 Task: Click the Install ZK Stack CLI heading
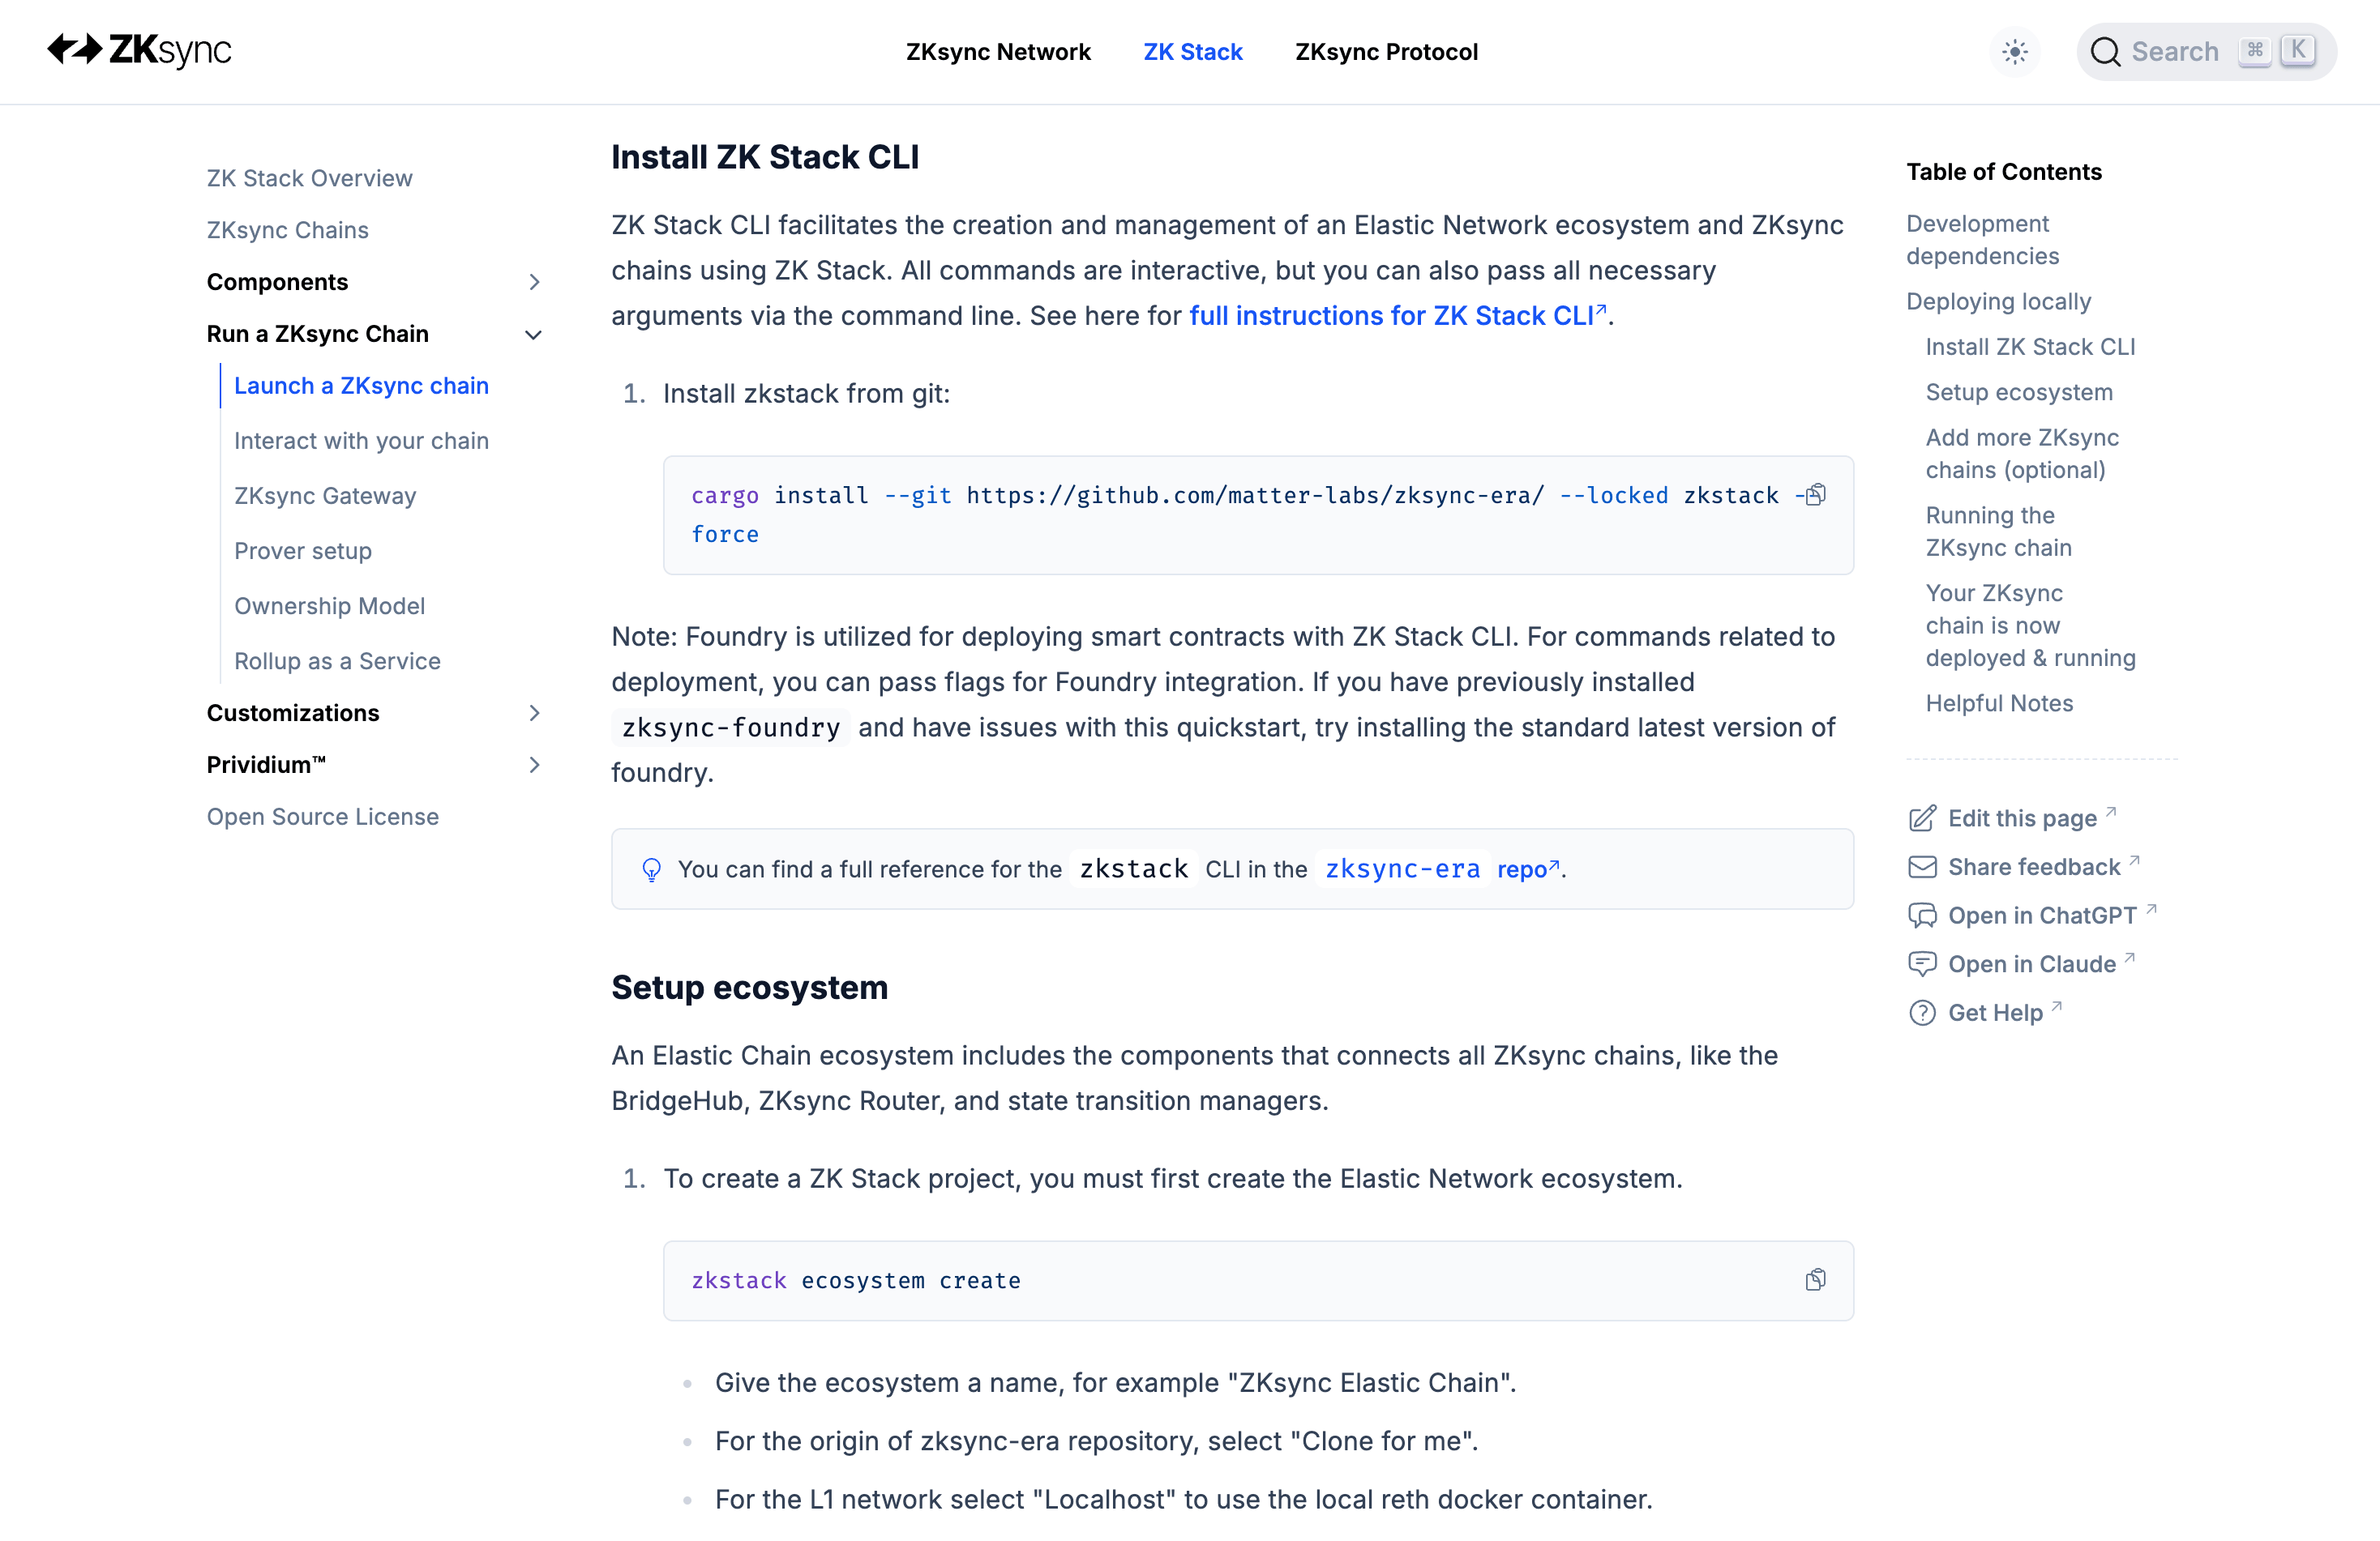tap(765, 157)
